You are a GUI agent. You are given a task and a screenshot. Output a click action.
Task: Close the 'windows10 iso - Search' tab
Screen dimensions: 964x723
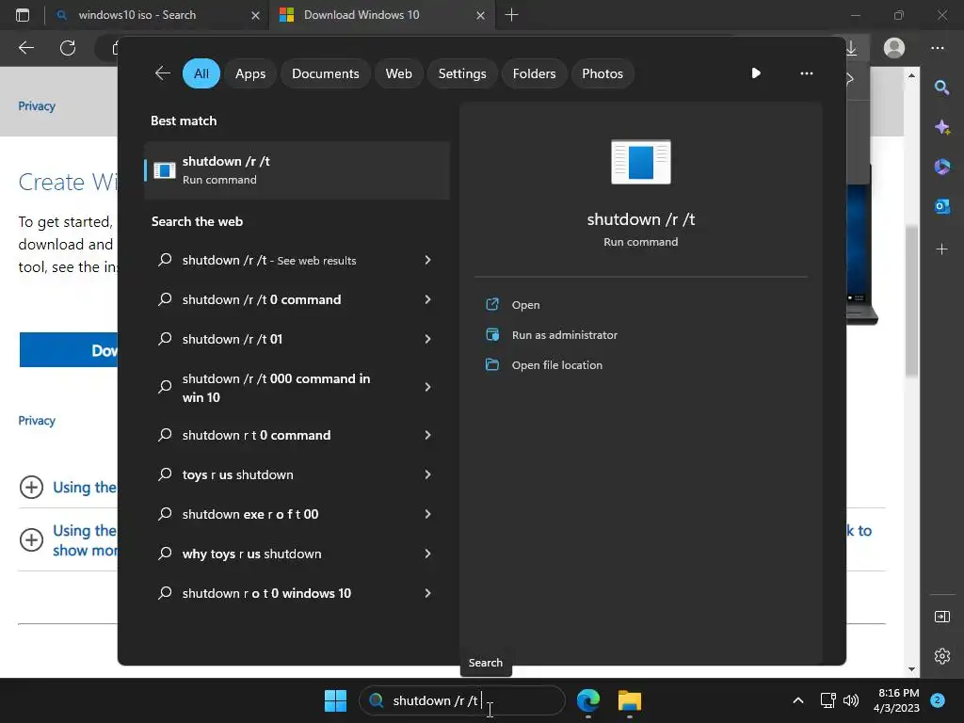click(255, 15)
